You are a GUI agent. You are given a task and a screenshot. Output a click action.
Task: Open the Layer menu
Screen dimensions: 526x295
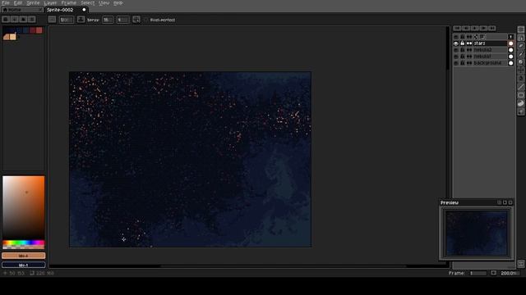50,3
